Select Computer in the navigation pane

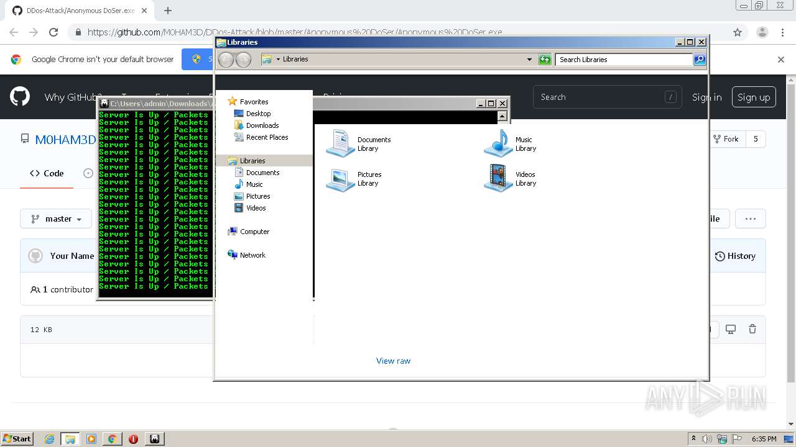click(x=254, y=232)
